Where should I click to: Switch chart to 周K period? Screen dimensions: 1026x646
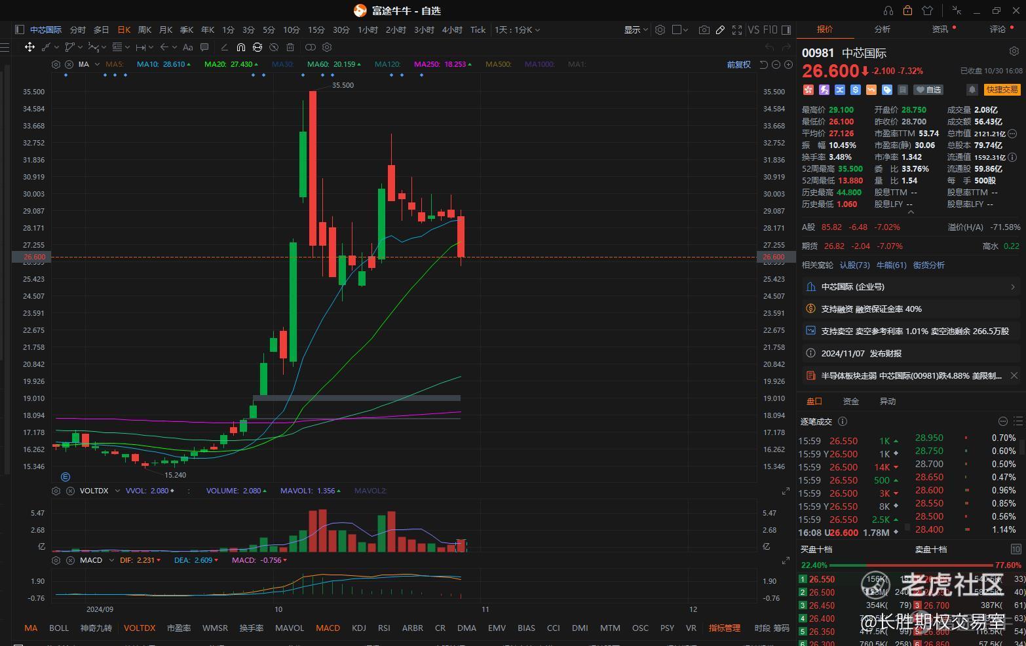coord(145,29)
